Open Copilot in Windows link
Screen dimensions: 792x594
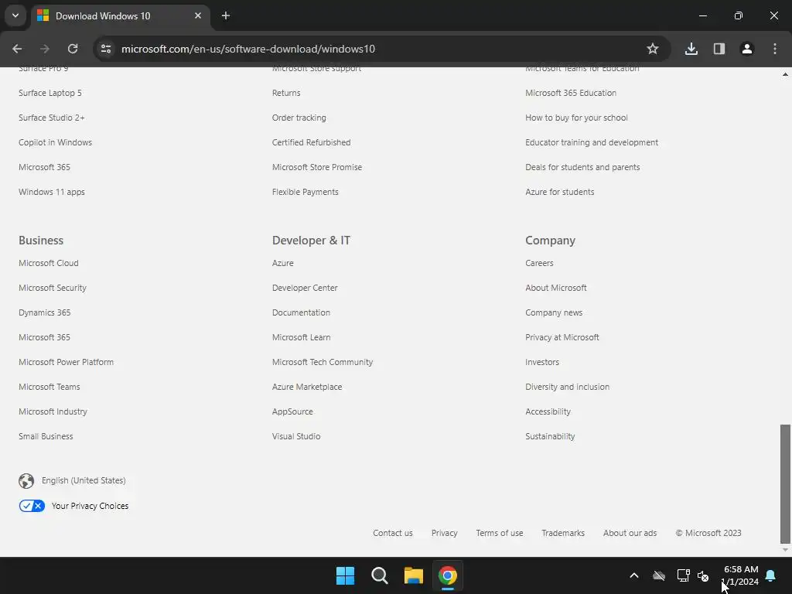click(x=55, y=142)
